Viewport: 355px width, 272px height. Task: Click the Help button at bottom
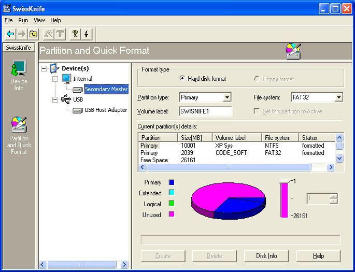pyautogui.click(x=318, y=256)
